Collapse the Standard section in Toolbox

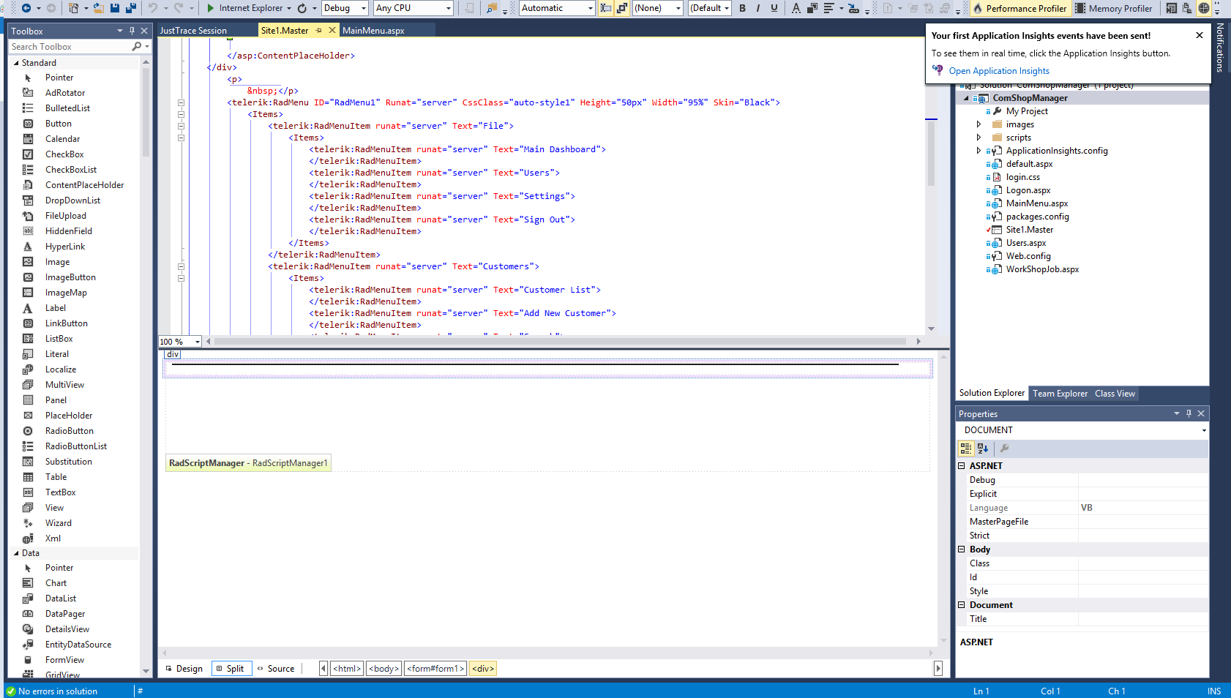(16, 63)
